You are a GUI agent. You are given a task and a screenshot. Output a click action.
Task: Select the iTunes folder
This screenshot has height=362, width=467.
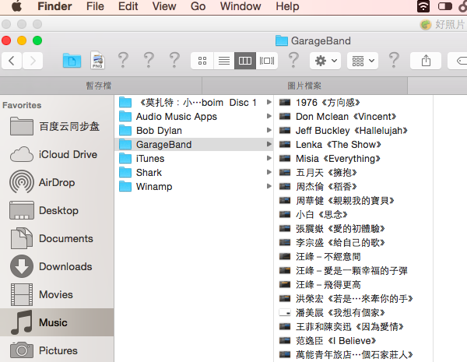(x=194, y=159)
